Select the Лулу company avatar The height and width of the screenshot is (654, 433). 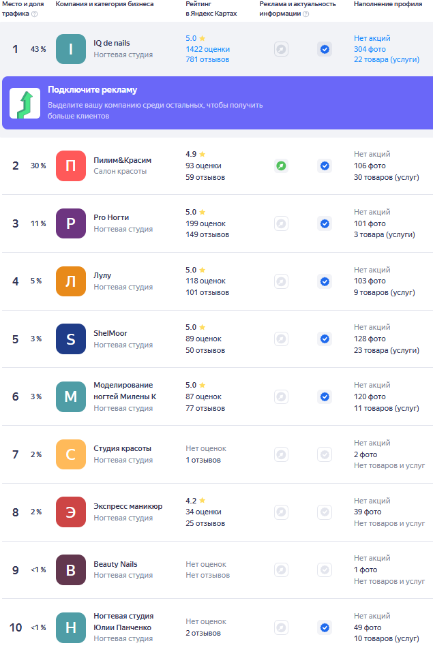(x=71, y=281)
